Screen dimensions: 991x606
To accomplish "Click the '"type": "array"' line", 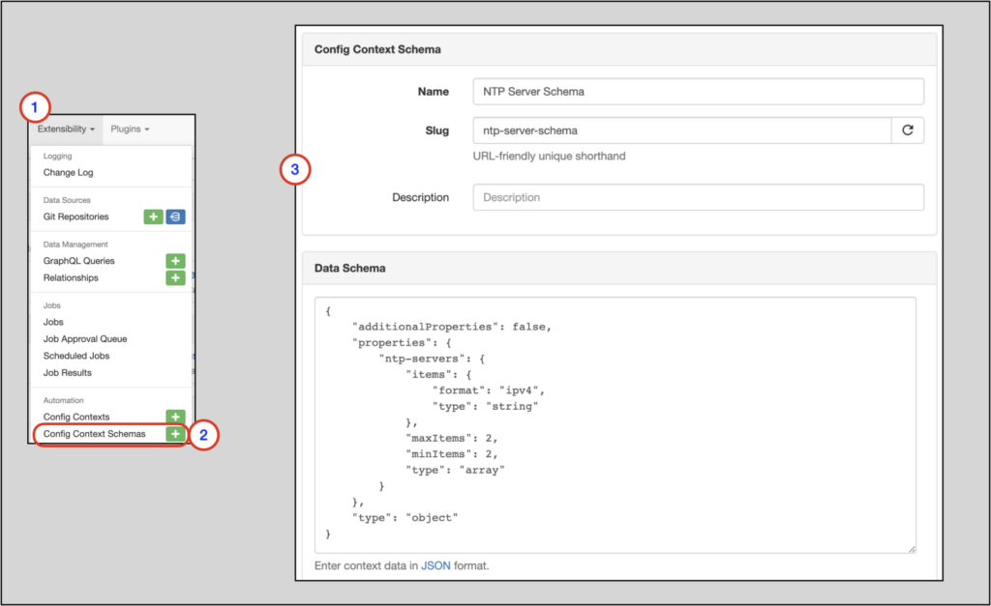I will click(x=455, y=471).
